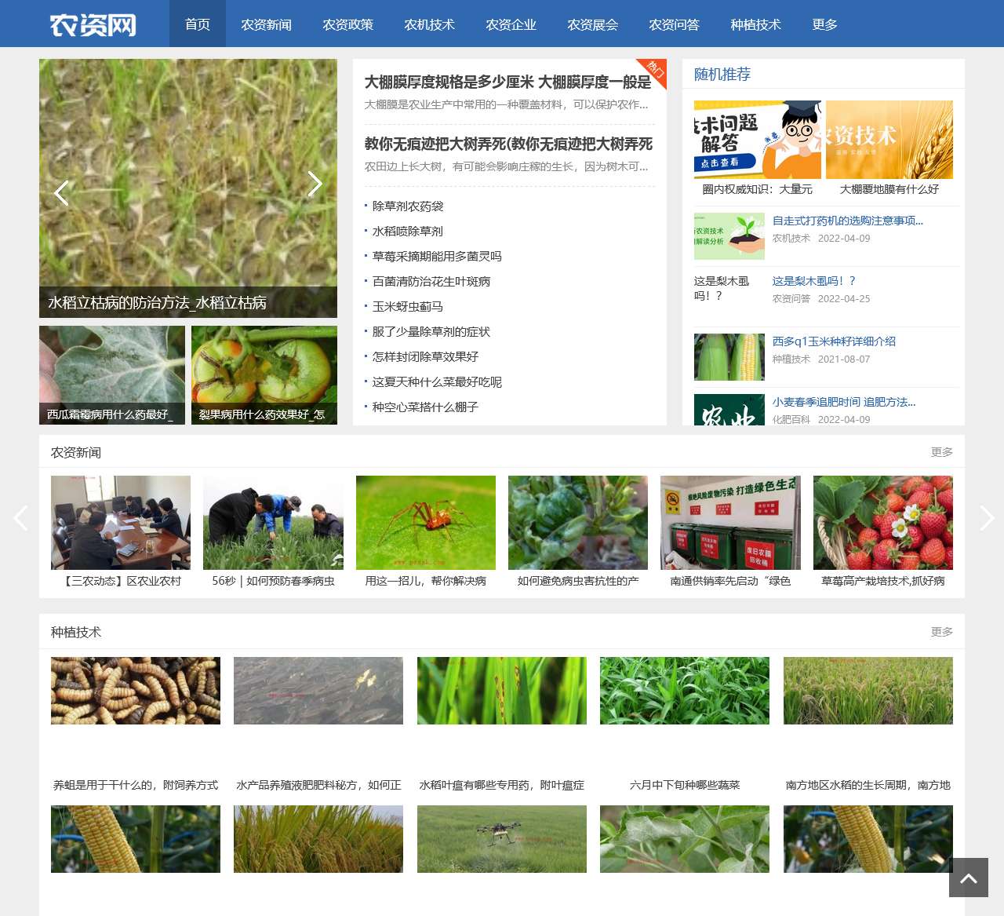Image resolution: width=1004 pixels, height=916 pixels.
Task: Open 水产品养殖液肥肥料秘方 article image
Action: pyautogui.click(x=318, y=691)
